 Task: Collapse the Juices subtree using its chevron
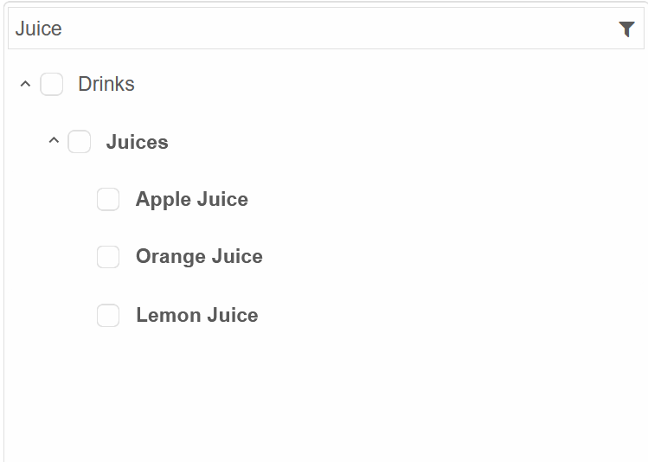pyautogui.click(x=54, y=140)
